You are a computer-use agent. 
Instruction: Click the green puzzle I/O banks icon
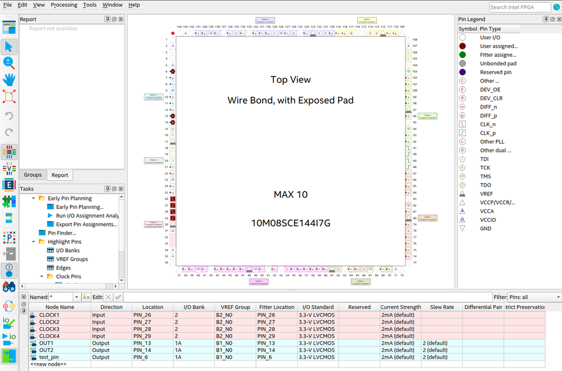[x=9, y=202]
